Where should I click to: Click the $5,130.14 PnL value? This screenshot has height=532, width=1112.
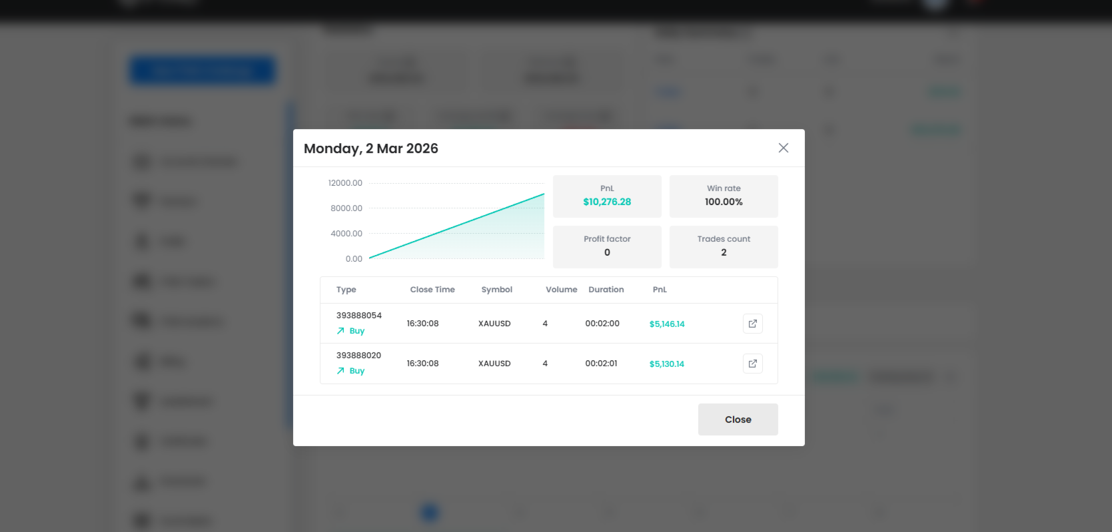pos(667,364)
